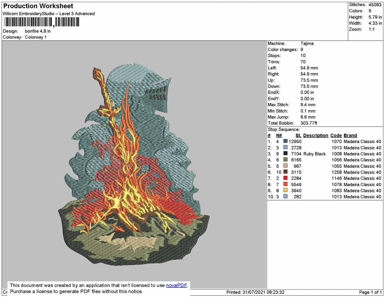The image size is (385, 297).
Task: Click the Height value 5.79 in
Action: 375,17
